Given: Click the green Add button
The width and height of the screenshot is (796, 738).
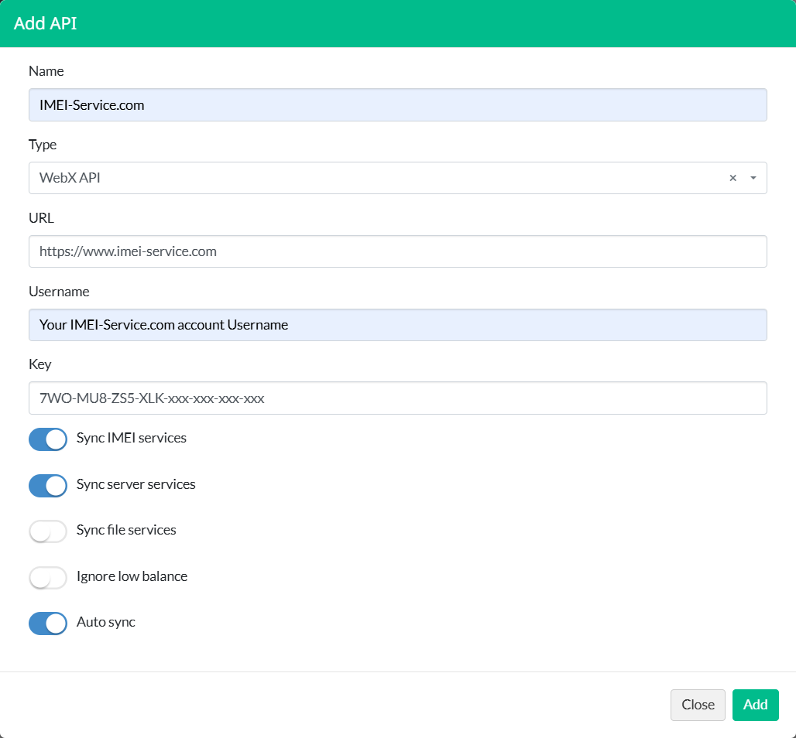Looking at the screenshot, I should (755, 705).
